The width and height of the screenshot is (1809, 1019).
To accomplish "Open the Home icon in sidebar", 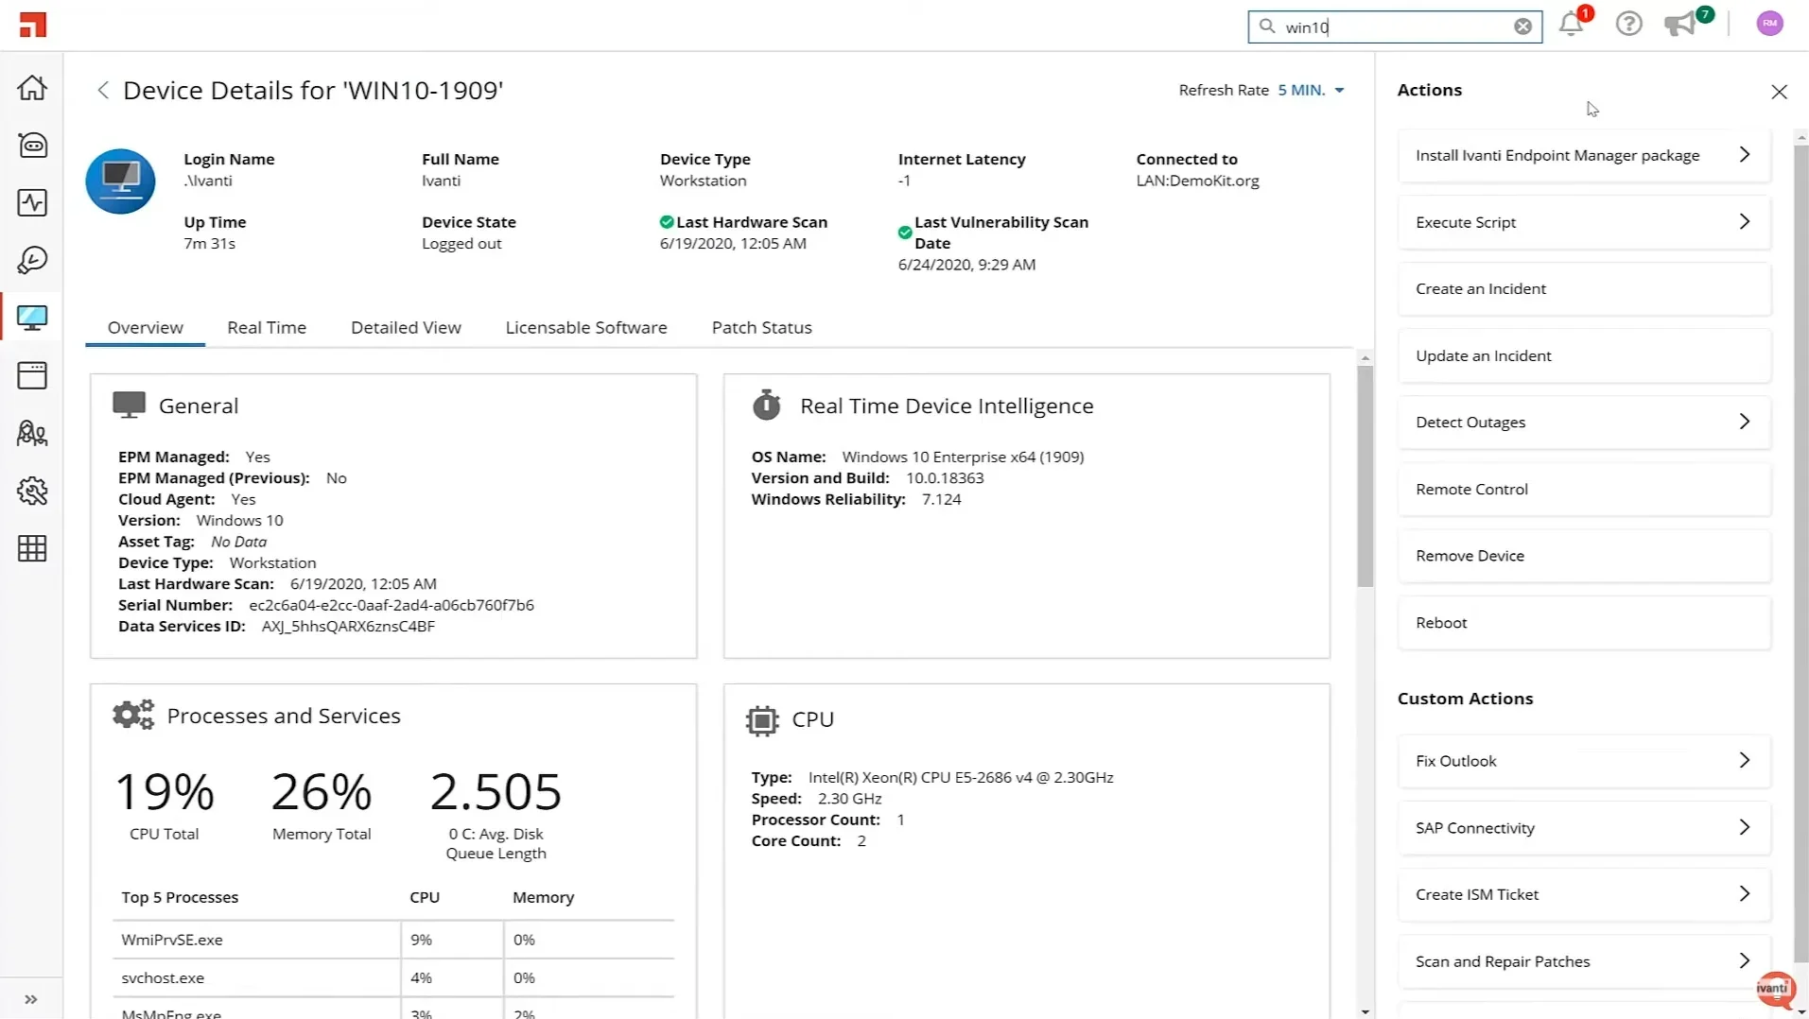I will coord(32,88).
